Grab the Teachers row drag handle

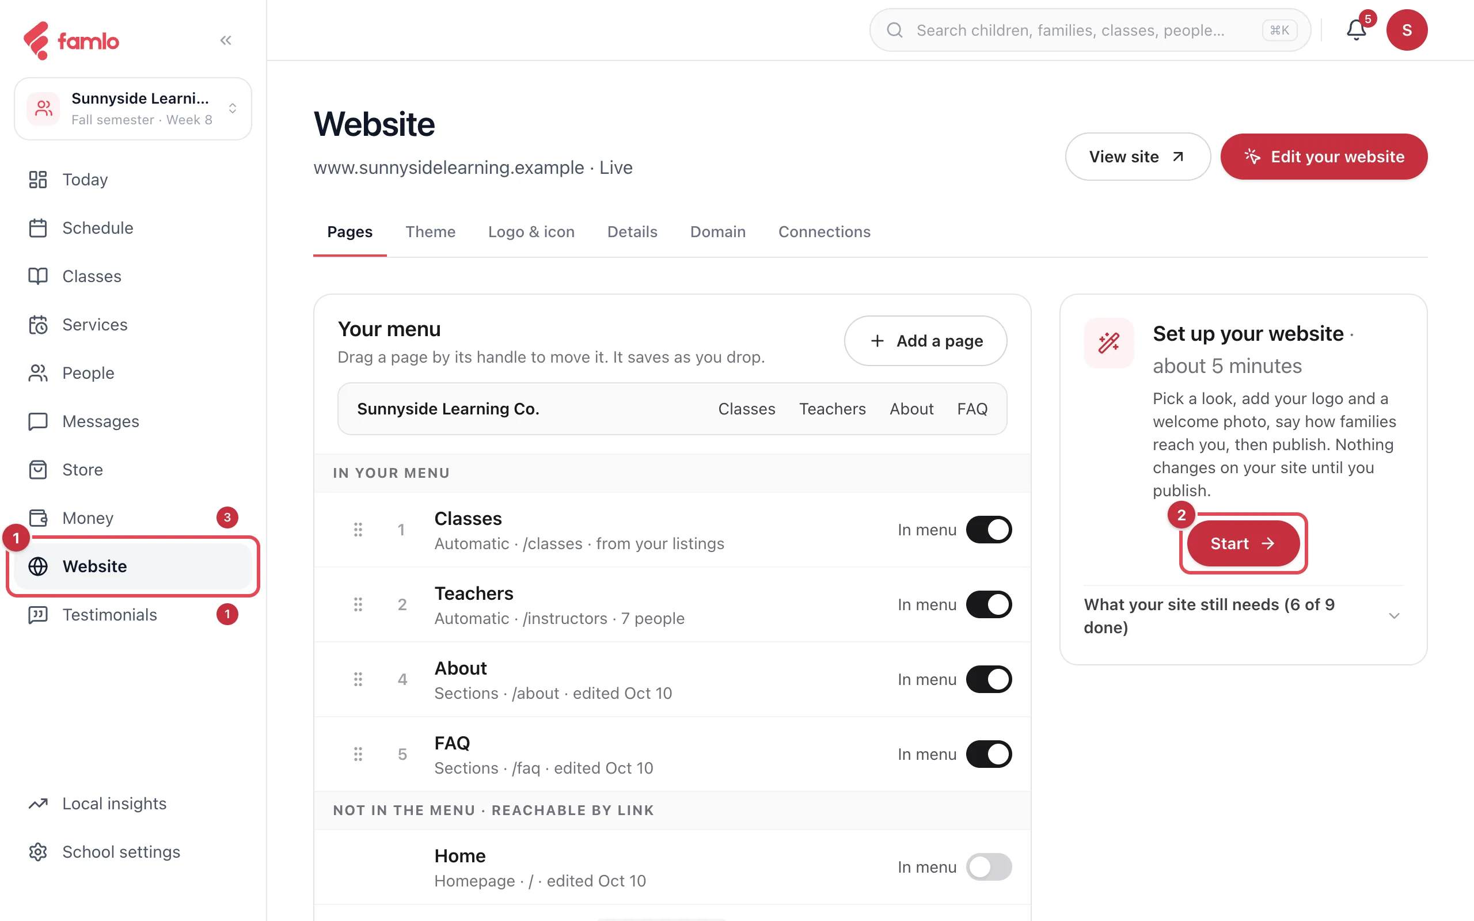(x=358, y=605)
